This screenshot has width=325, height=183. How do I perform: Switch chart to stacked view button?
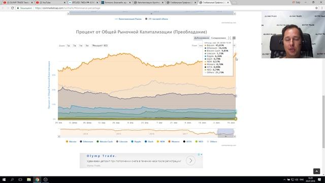tap(218, 38)
